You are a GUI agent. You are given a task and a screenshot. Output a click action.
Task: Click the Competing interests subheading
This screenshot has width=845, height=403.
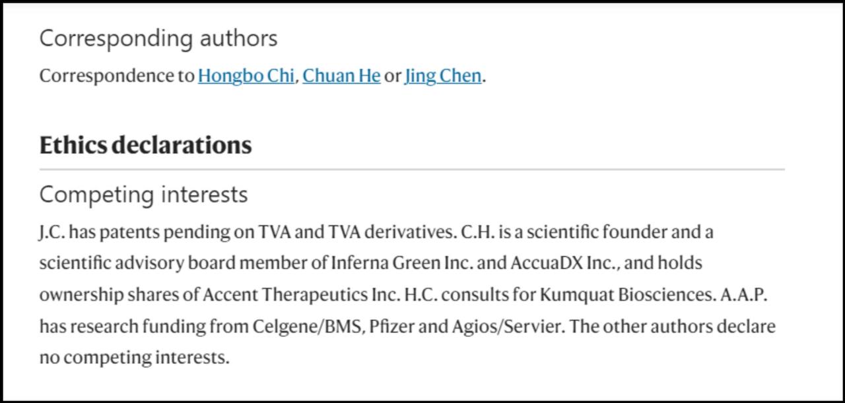click(x=143, y=195)
